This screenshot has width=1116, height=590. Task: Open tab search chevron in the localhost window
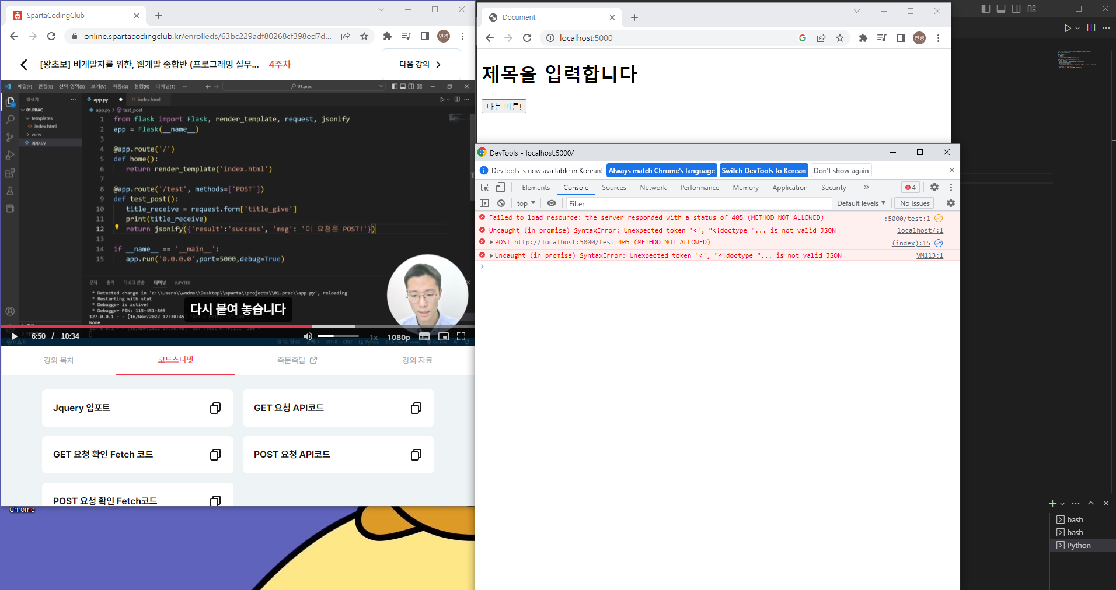[857, 11]
